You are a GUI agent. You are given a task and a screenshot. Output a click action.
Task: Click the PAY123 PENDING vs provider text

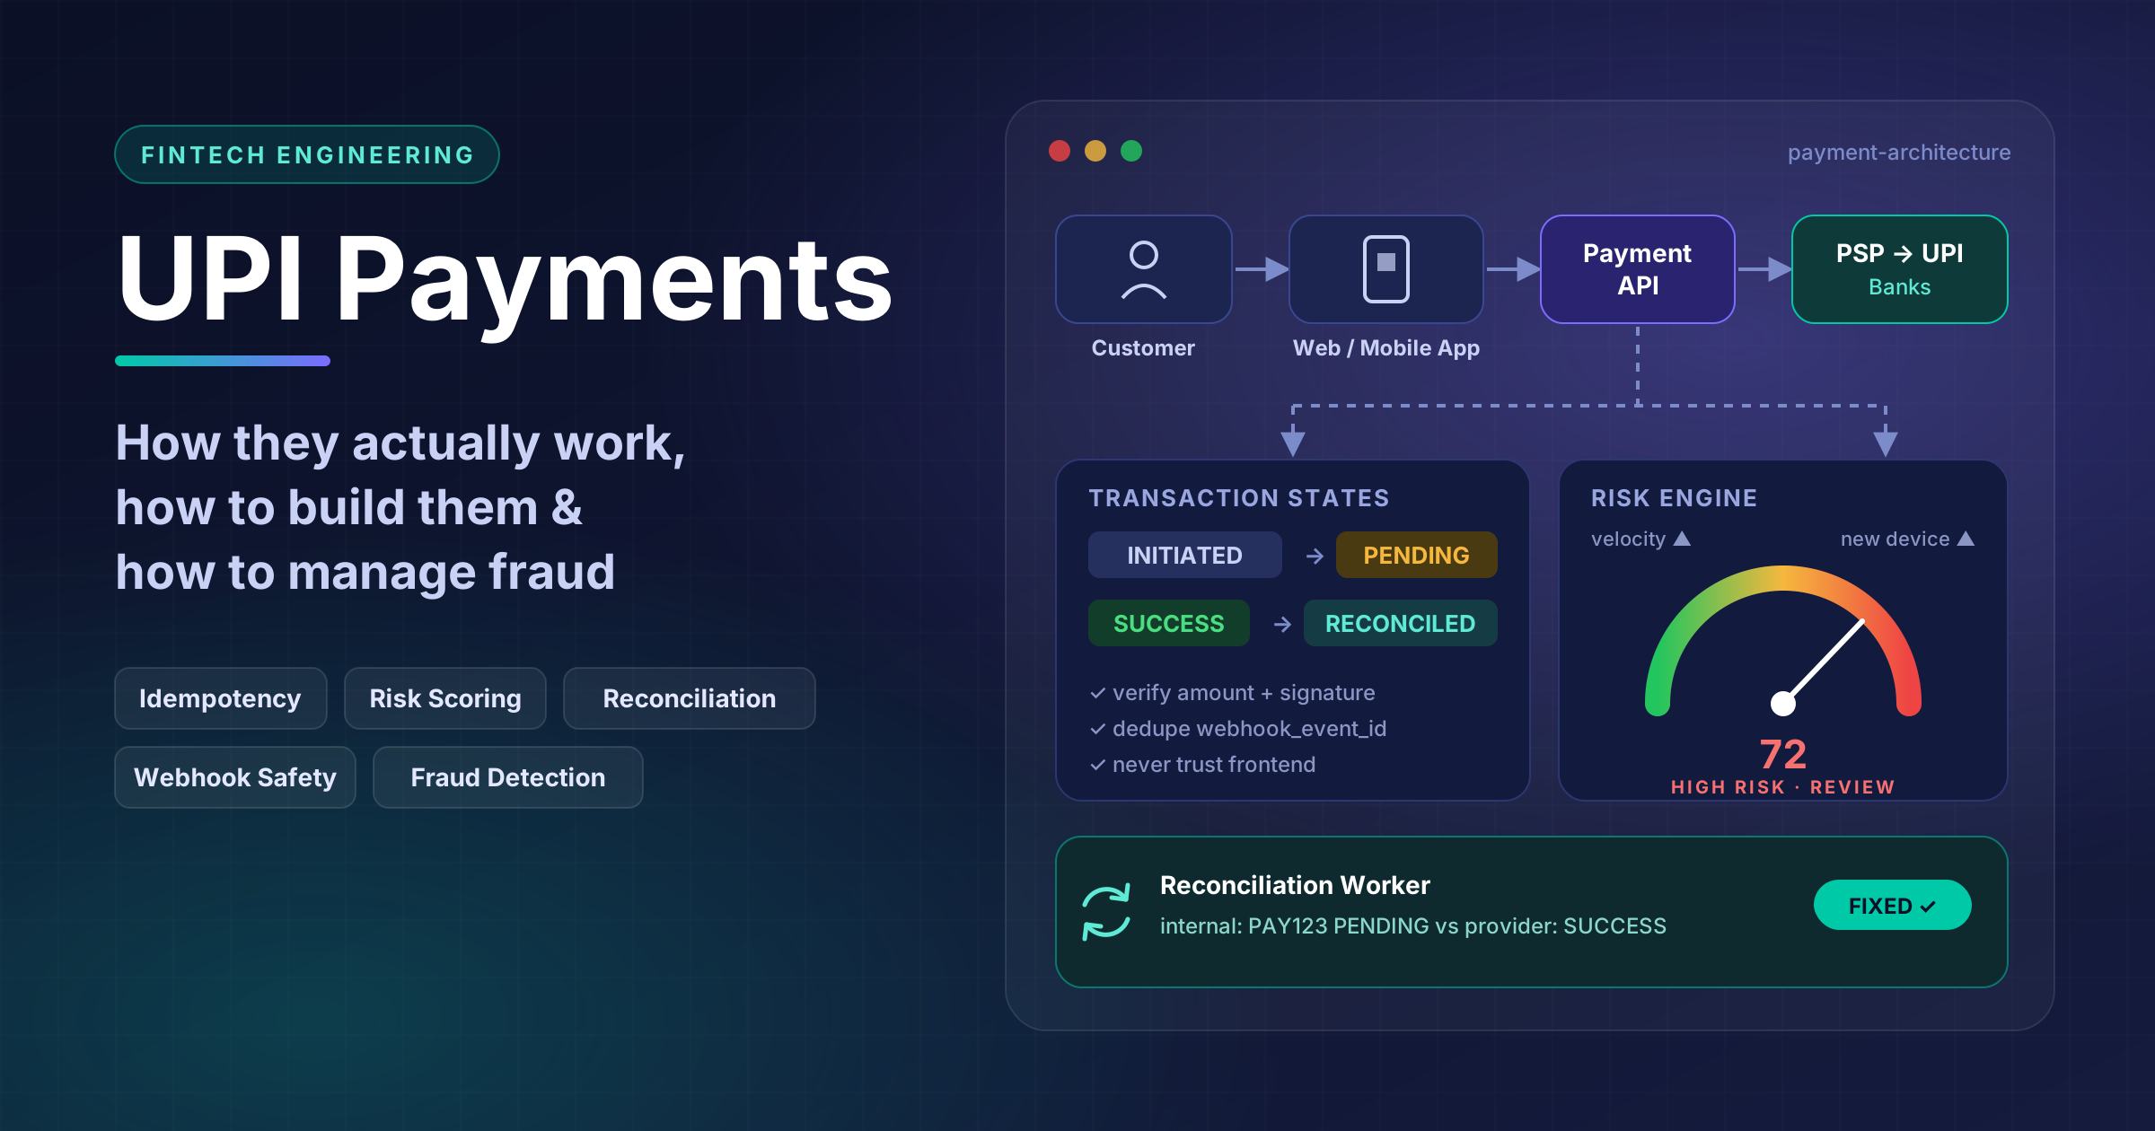click(x=1412, y=926)
